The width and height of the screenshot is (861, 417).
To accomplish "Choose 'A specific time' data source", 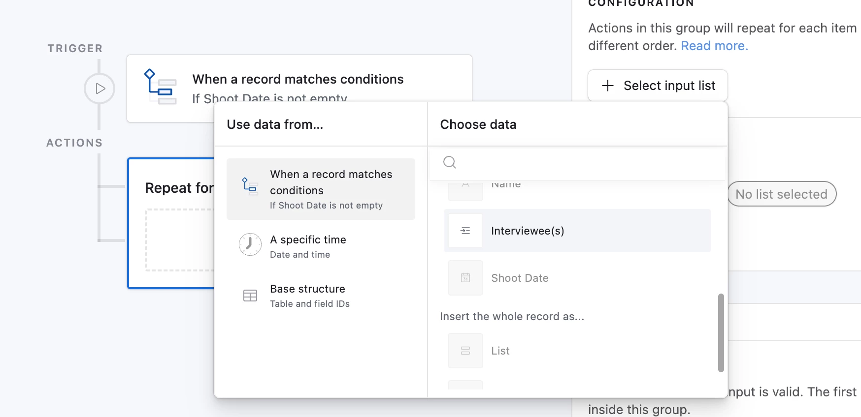I will coord(321,246).
